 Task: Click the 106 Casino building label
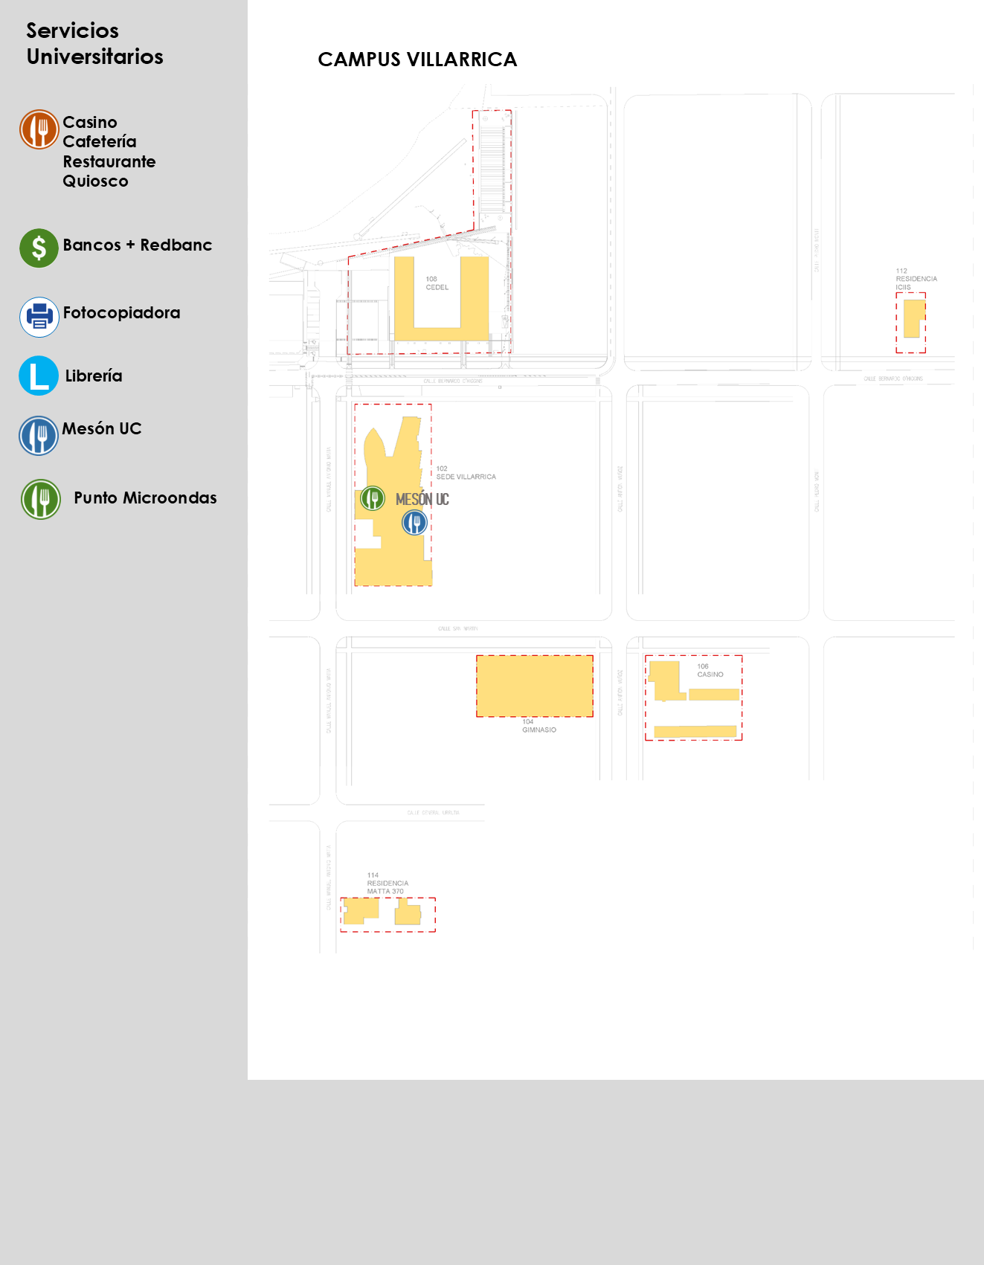pos(710,671)
